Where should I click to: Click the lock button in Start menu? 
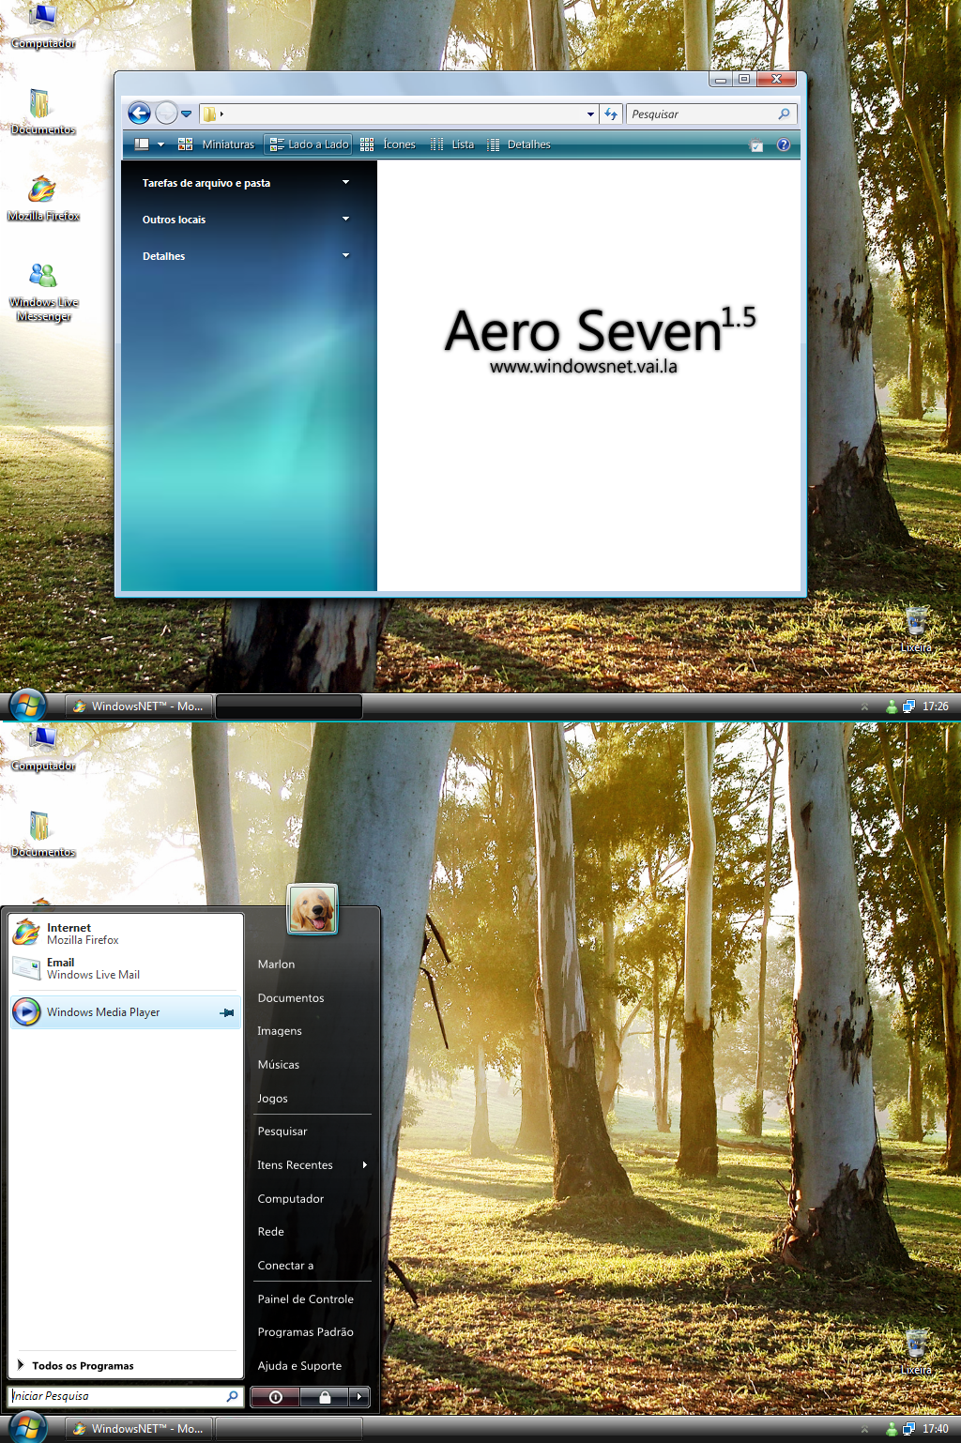[x=325, y=1397]
